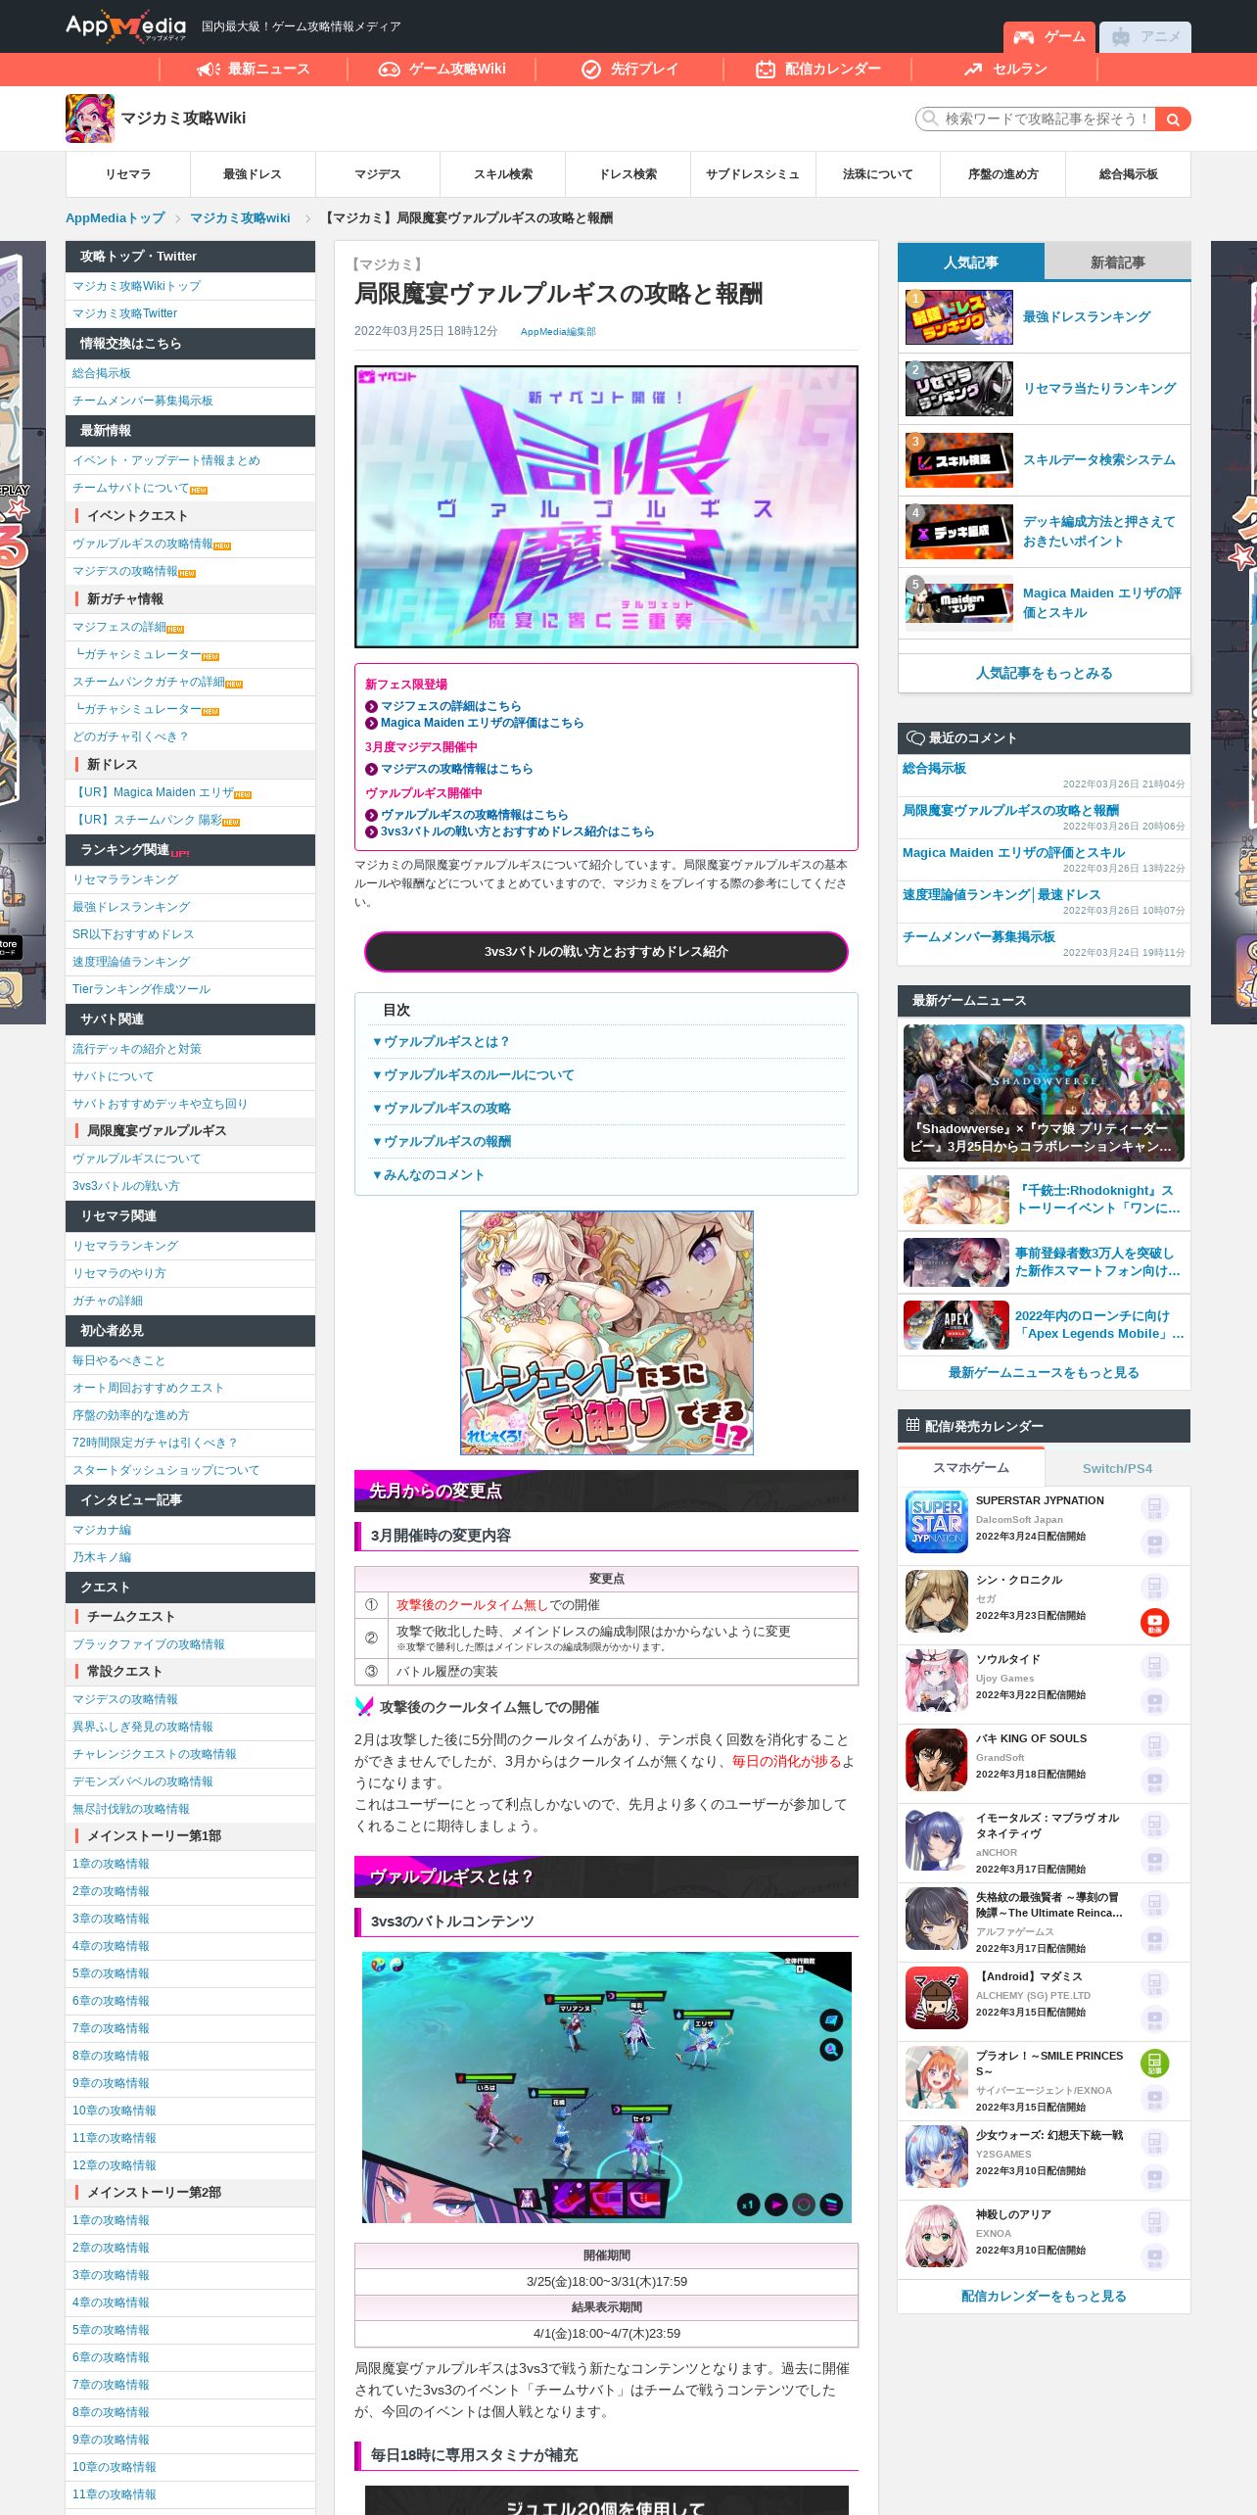
Task: Open AppMediaトップ breadcrumb link
Action: pyautogui.click(x=115, y=218)
